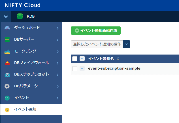
Task: Expand the DBパラメーター arrow
Action: [58, 86]
